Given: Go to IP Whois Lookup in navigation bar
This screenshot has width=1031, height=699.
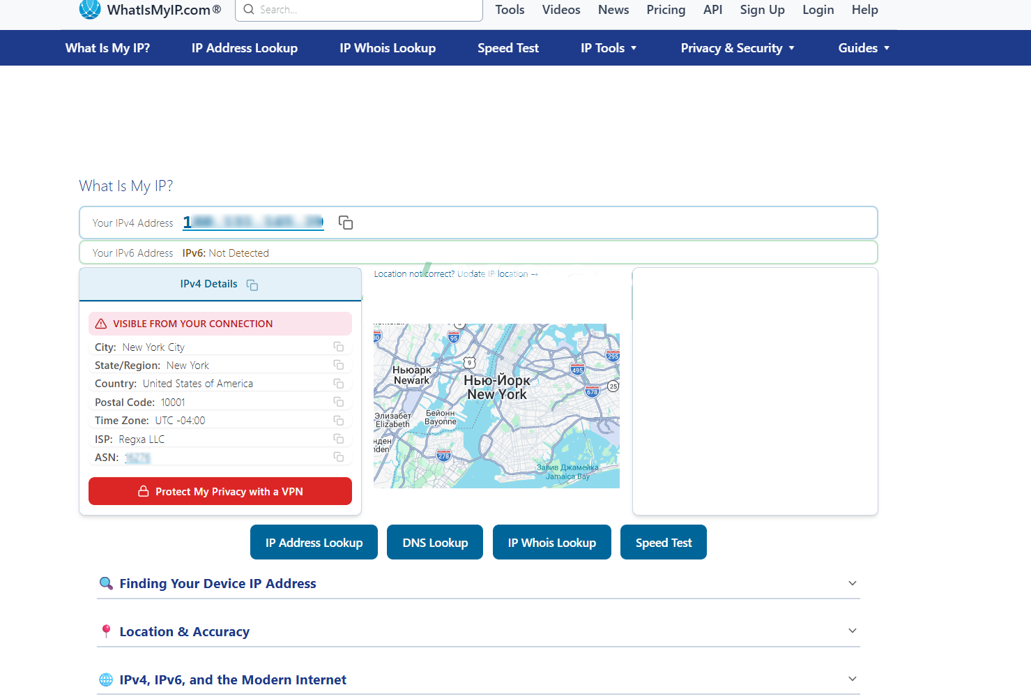Looking at the screenshot, I should coord(388,48).
